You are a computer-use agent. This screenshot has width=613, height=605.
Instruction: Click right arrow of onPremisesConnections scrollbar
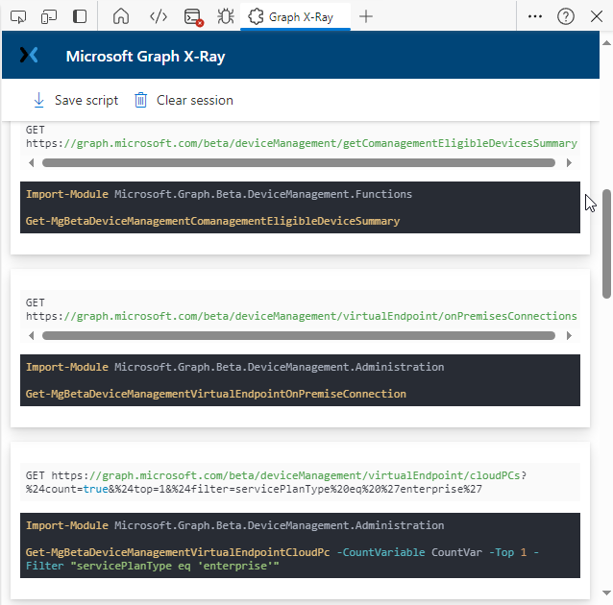569,335
